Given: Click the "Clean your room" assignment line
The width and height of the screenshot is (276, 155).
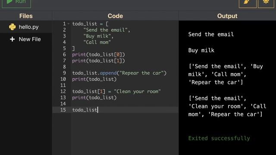Looking at the screenshot, I should [116, 91].
